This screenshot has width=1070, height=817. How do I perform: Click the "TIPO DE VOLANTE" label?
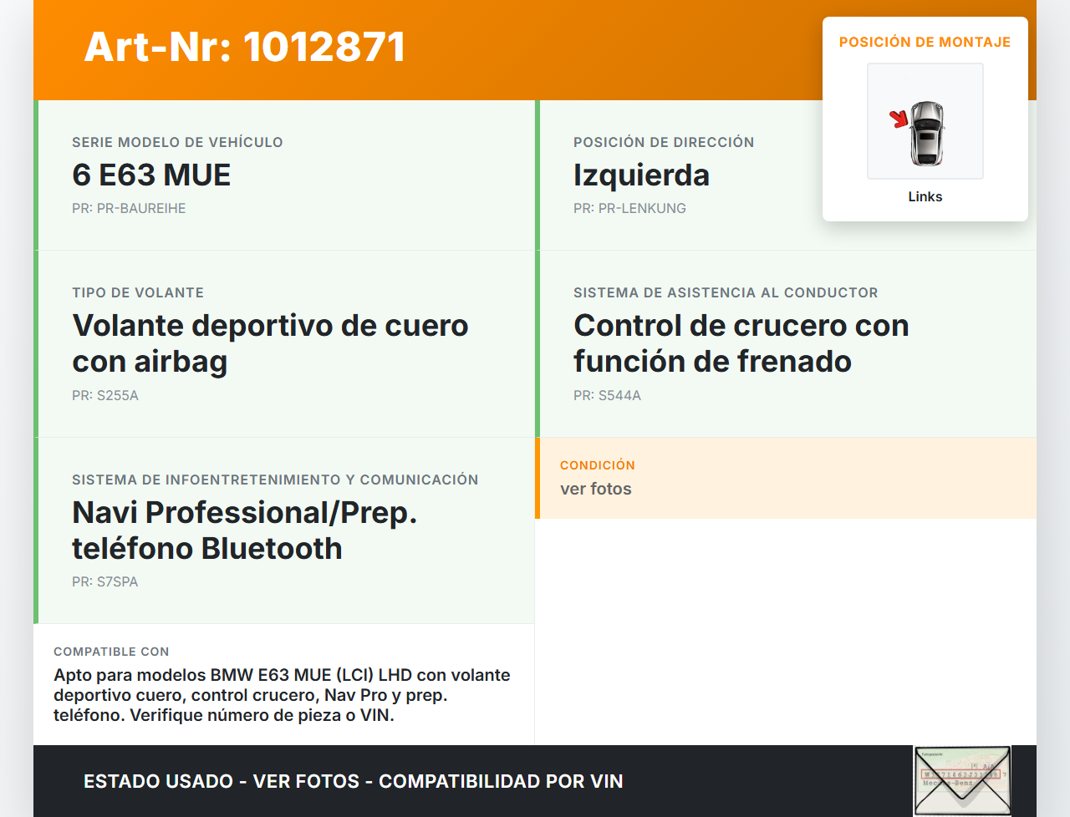[138, 292]
